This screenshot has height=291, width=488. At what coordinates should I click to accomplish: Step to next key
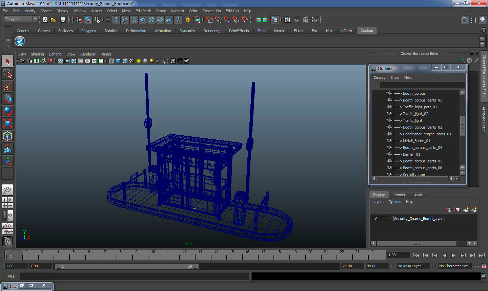pyautogui.click(x=463, y=255)
